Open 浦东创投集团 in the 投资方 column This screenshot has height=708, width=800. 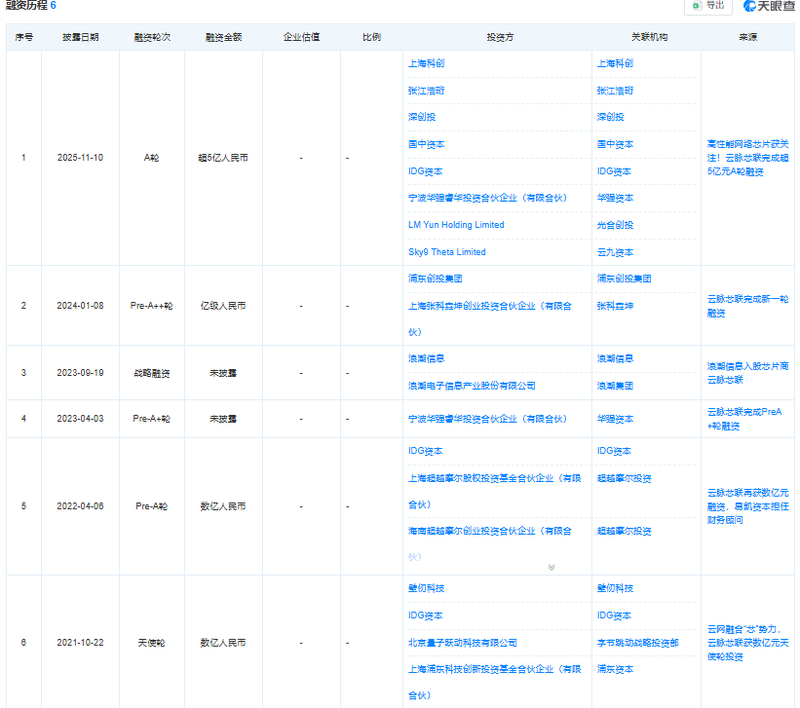coord(435,279)
